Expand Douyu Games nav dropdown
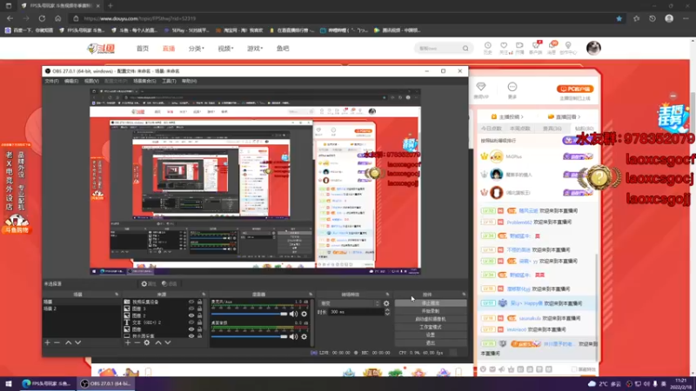 [x=255, y=49]
